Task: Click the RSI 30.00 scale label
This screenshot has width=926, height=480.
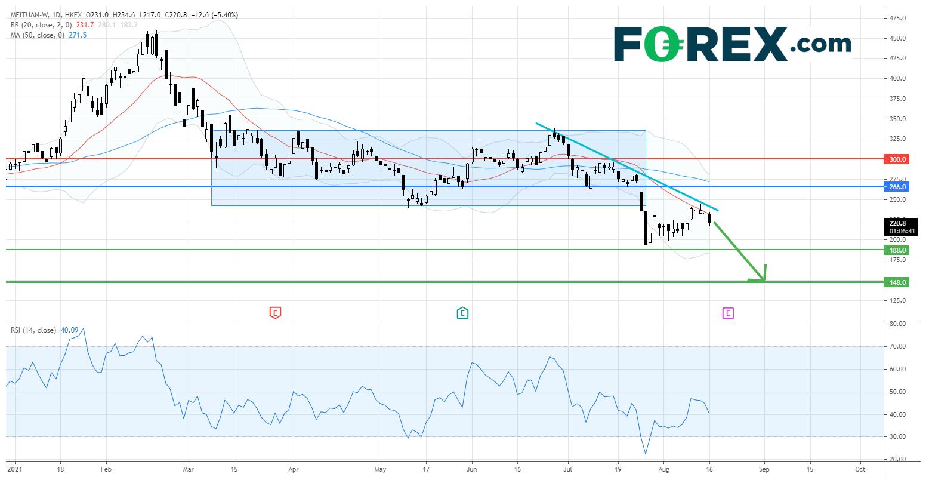Action: coord(899,437)
